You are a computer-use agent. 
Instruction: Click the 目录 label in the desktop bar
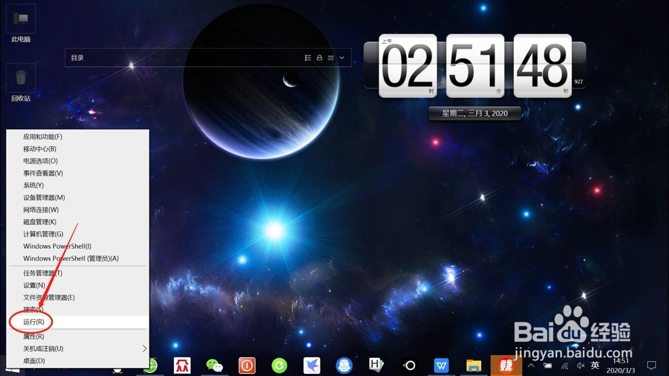77,58
